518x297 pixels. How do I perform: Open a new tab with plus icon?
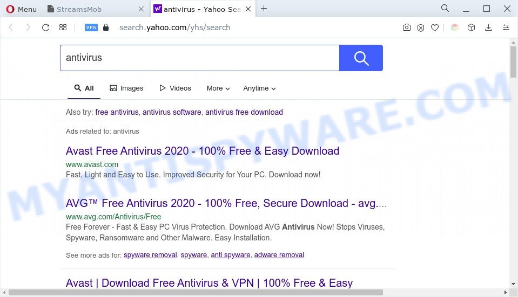pos(264,9)
